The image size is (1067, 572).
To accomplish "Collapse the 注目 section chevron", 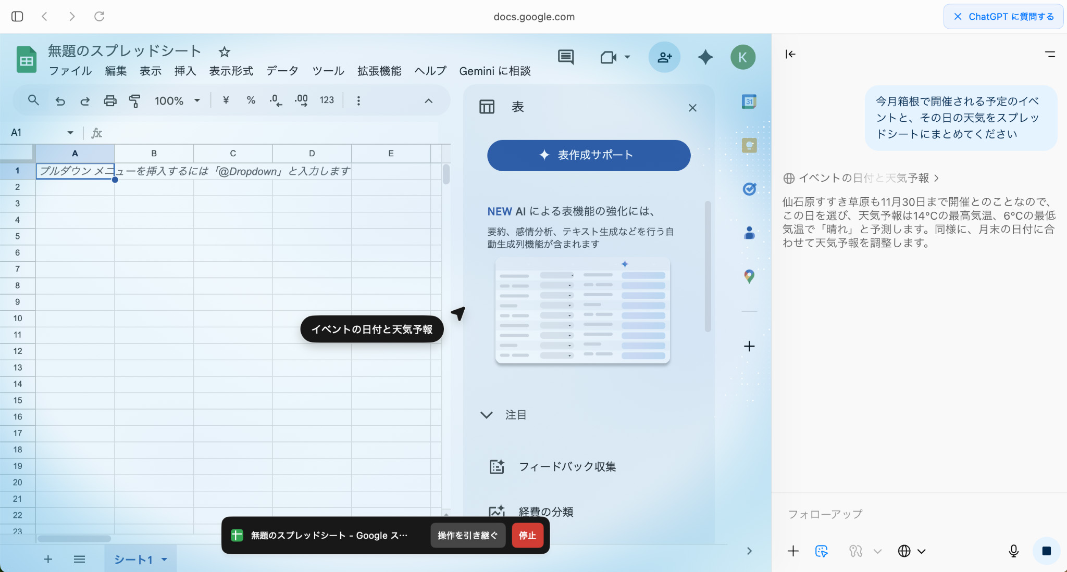I will [486, 415].
